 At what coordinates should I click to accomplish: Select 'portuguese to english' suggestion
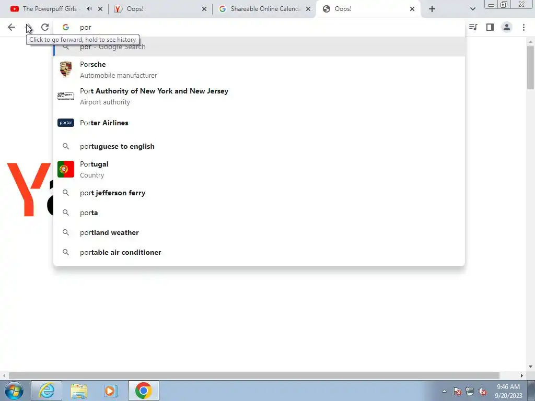pyautogui.click(x=259, y=146)
